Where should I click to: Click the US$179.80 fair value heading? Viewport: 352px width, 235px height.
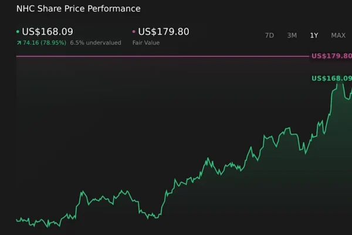[x=164, y=32]
